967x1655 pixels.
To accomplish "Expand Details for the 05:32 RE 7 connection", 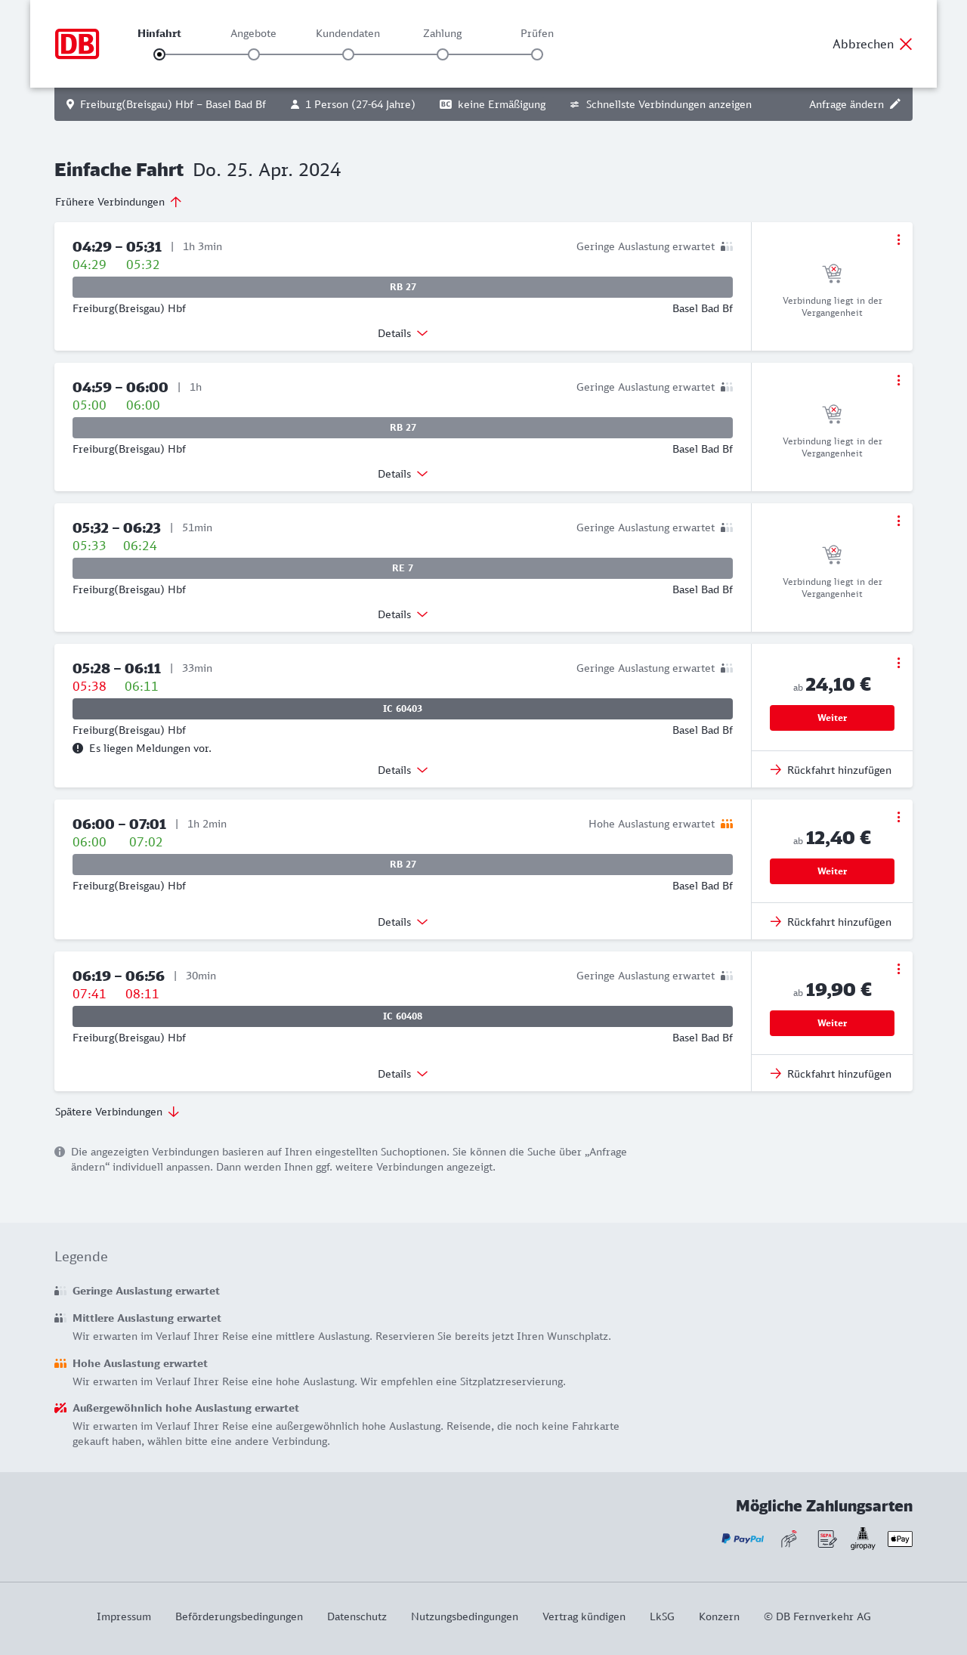I will (x=403, y=614).
